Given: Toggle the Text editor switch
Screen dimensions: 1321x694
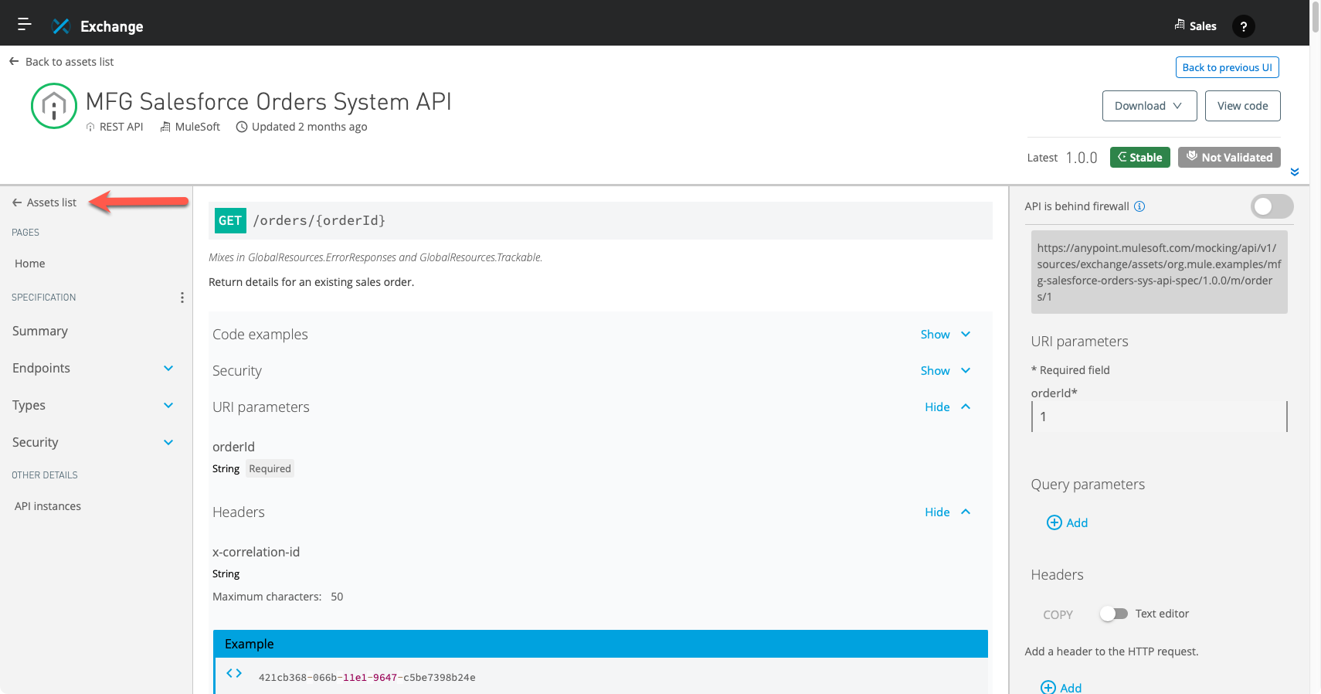Looking at the screenshot, I should pyautogui.click(x=1114, y=614).
